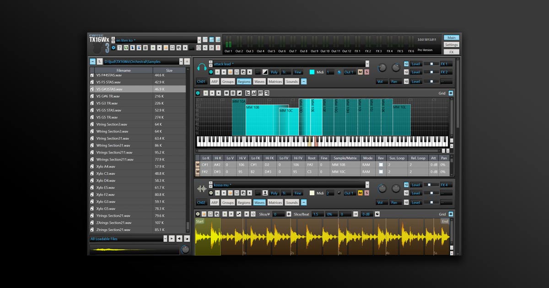Viewport: 549px width, 288px height.
Task: Click the orange folder icon in wave editor toolbar
Action: [x=204, y=213]
